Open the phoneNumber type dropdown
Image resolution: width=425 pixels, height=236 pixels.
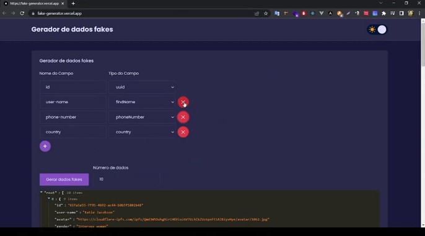(x=142, y=117)
